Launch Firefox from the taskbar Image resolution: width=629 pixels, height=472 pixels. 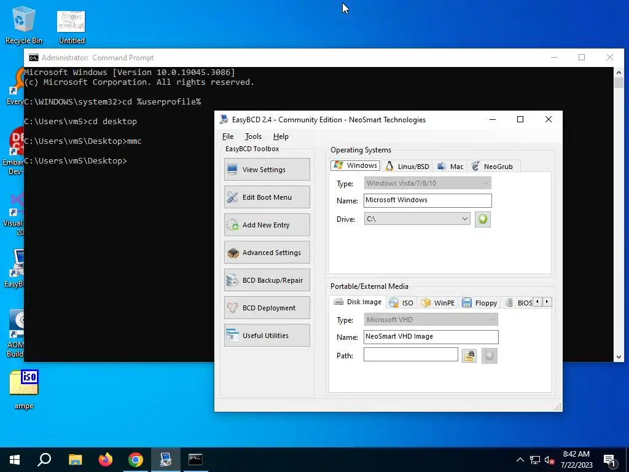[106, 460]
